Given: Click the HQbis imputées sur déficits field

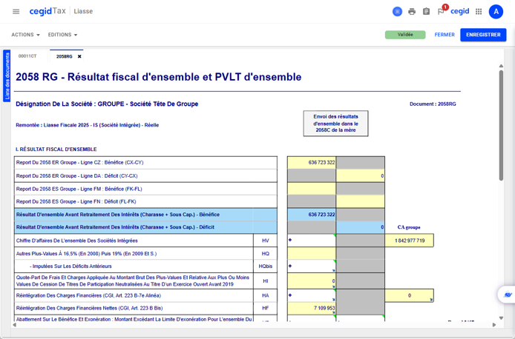Looking at the screenshot, I should coord(312,266).
